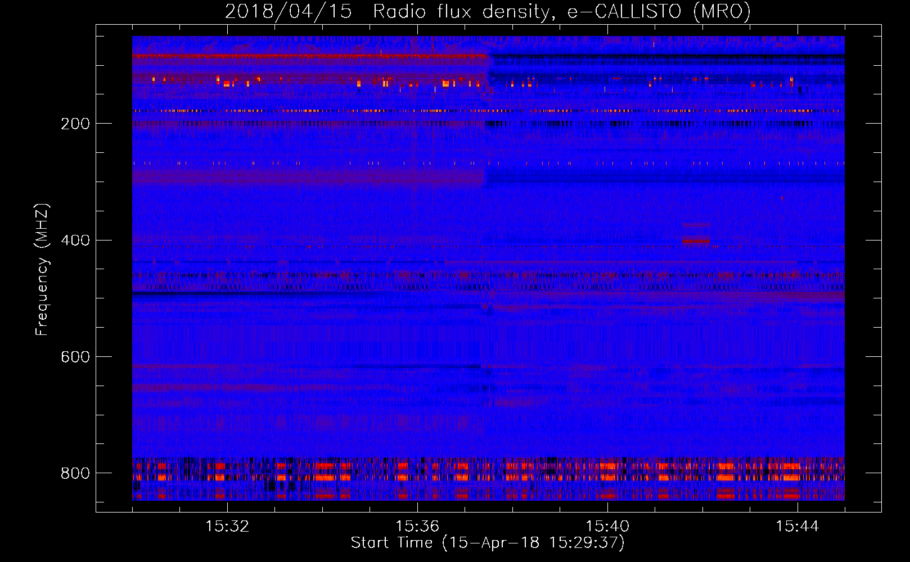The height and width of the screenshot is (562, 910).
Task: Click the 400 frequency tick label
Action: point(75,241)
